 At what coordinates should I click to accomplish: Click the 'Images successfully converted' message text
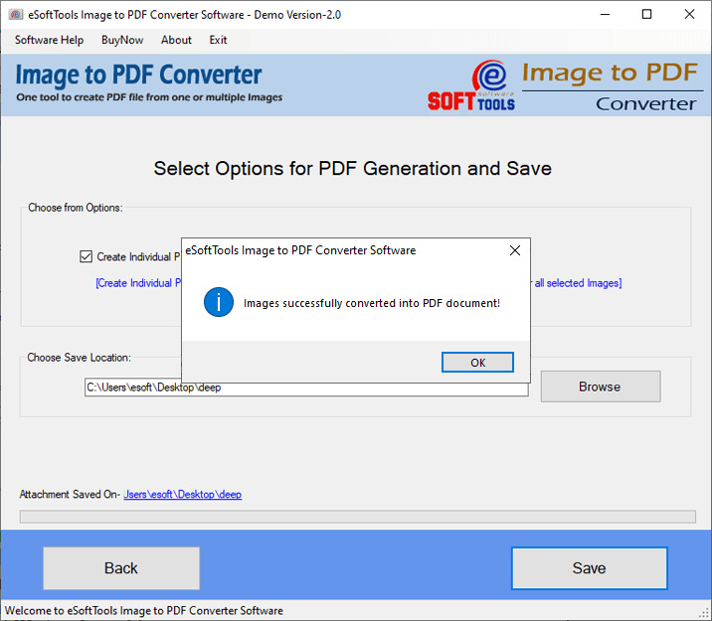(372, 303)
